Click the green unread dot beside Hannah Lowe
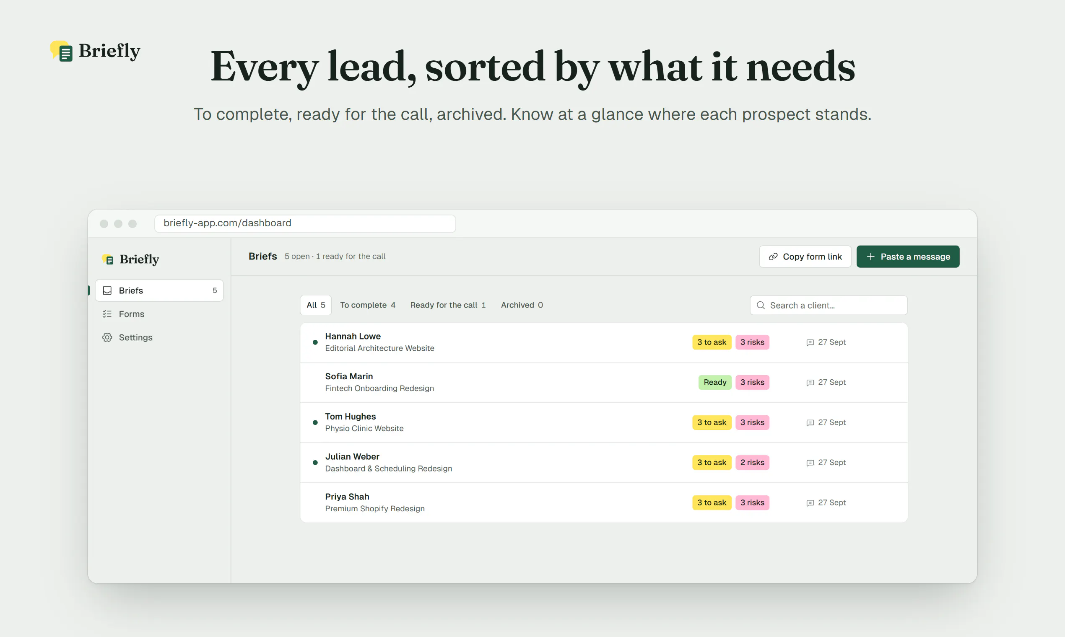This screenshot has width=1065, height=637. [x=315, y=342]
